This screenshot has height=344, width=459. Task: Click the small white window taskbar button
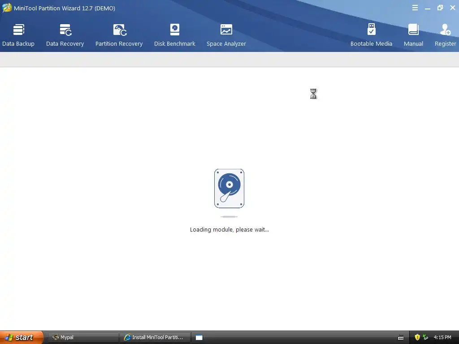(199, 338)
